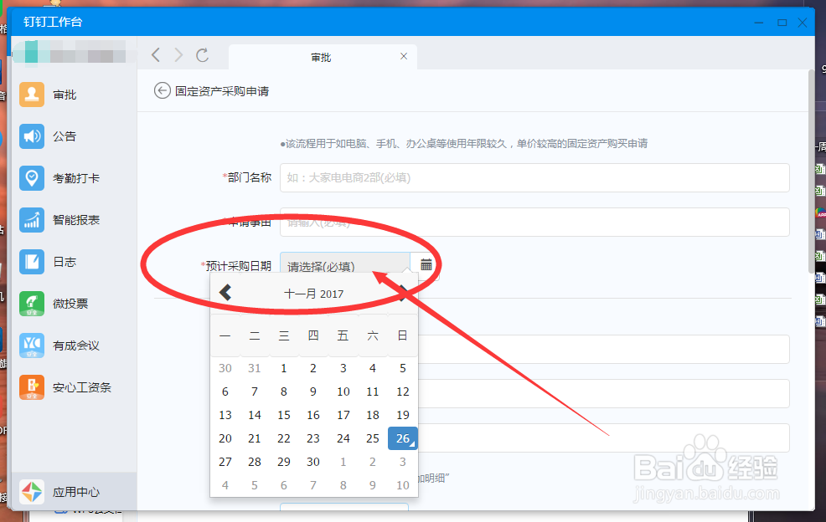Return from 固定资产采购申请 via back button
This screenshot has width=826, height=522.
[x=161, y=90]
